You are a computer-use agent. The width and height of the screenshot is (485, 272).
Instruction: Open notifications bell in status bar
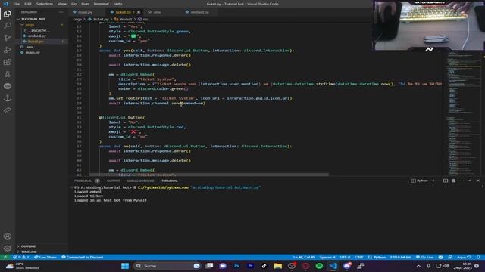(478, 257)
